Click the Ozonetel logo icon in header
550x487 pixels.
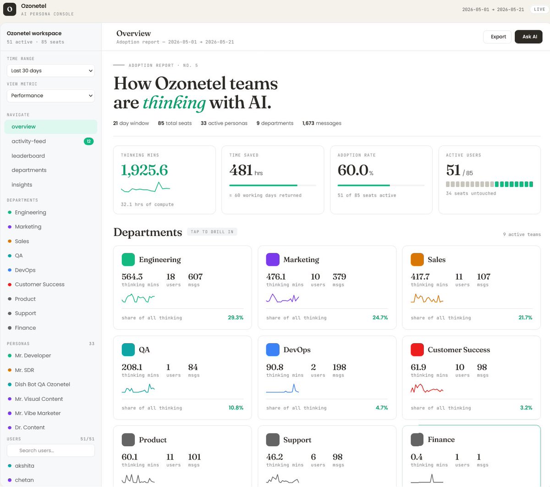pyautogui.click(x=10, y=9)
